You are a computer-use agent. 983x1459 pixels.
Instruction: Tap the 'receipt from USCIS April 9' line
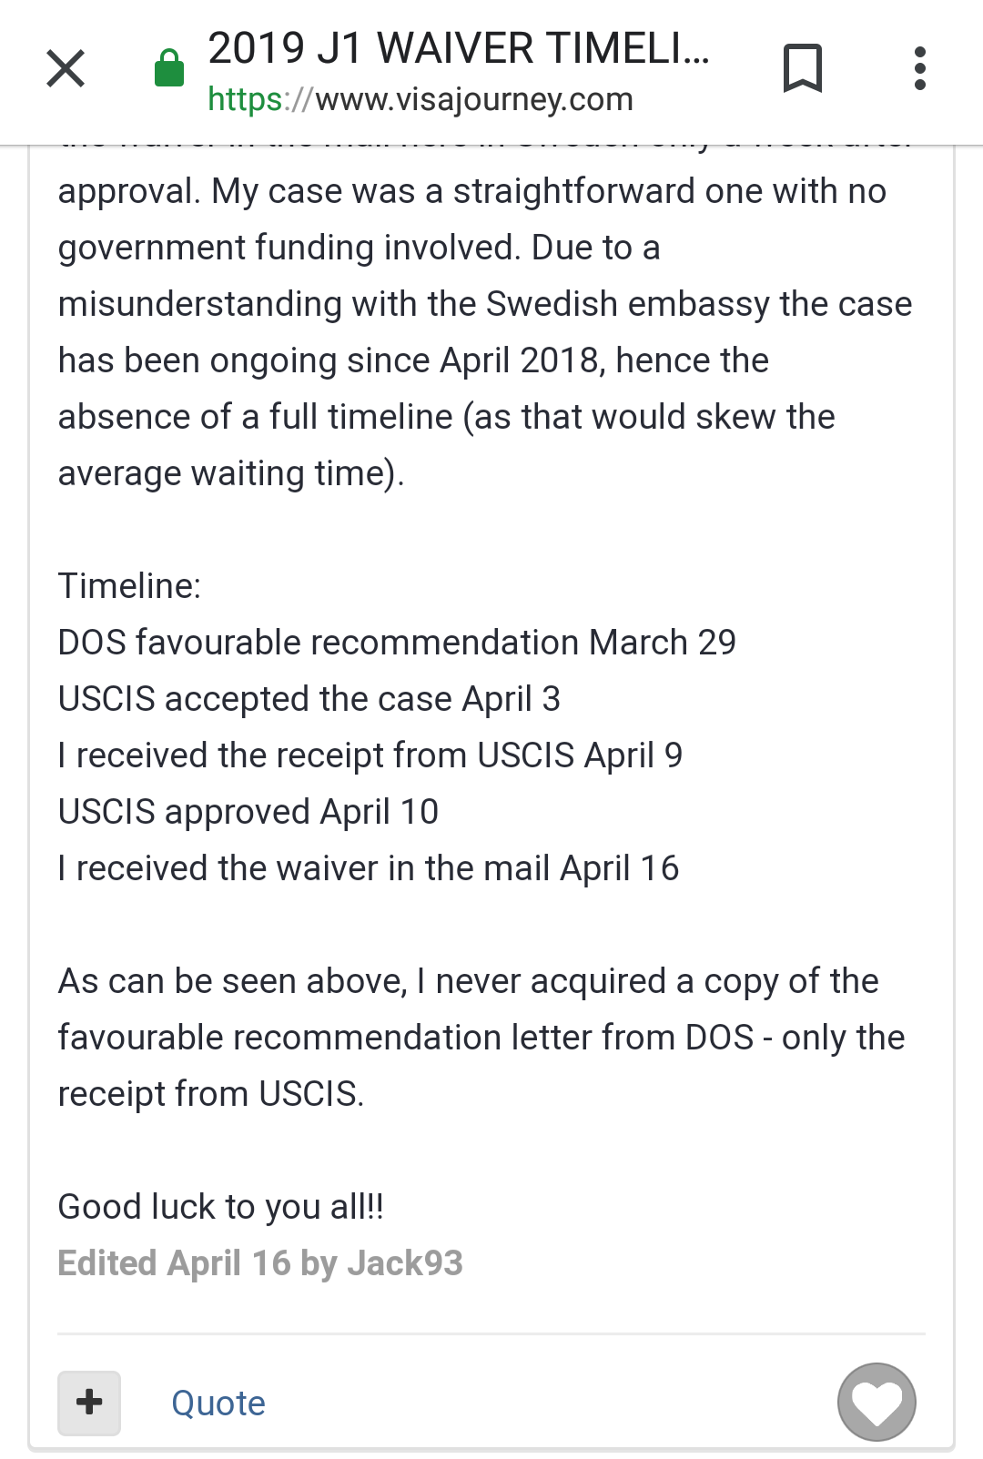point(370,755)
